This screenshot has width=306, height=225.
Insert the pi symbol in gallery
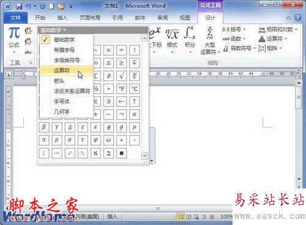point(44,140)
